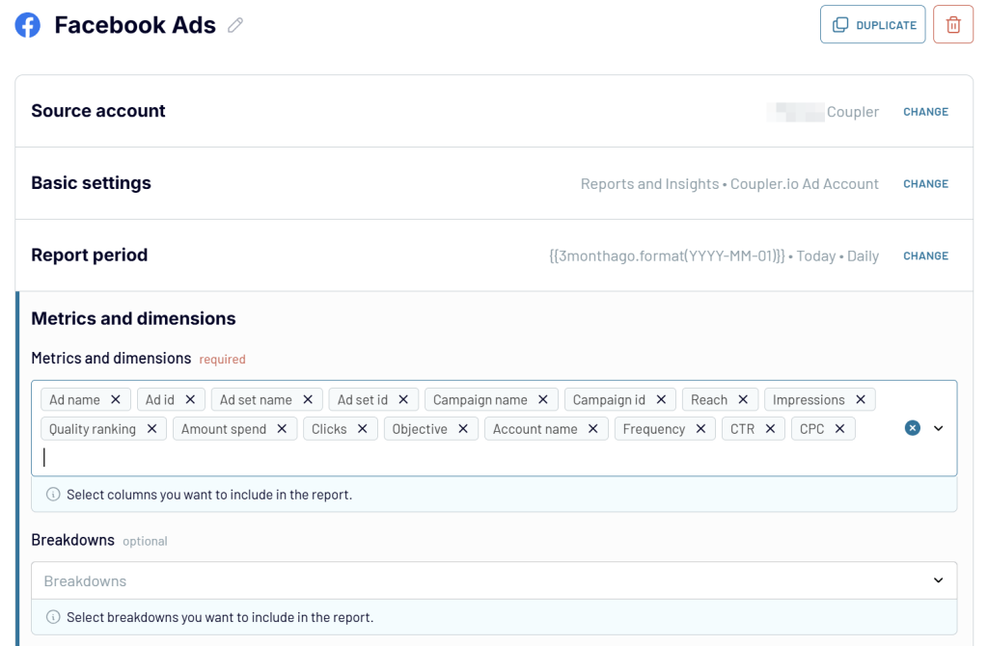The width and height of the screenshot is (988, 646).
Task: Remove the Amount spend tag
Action: point(283,429)
